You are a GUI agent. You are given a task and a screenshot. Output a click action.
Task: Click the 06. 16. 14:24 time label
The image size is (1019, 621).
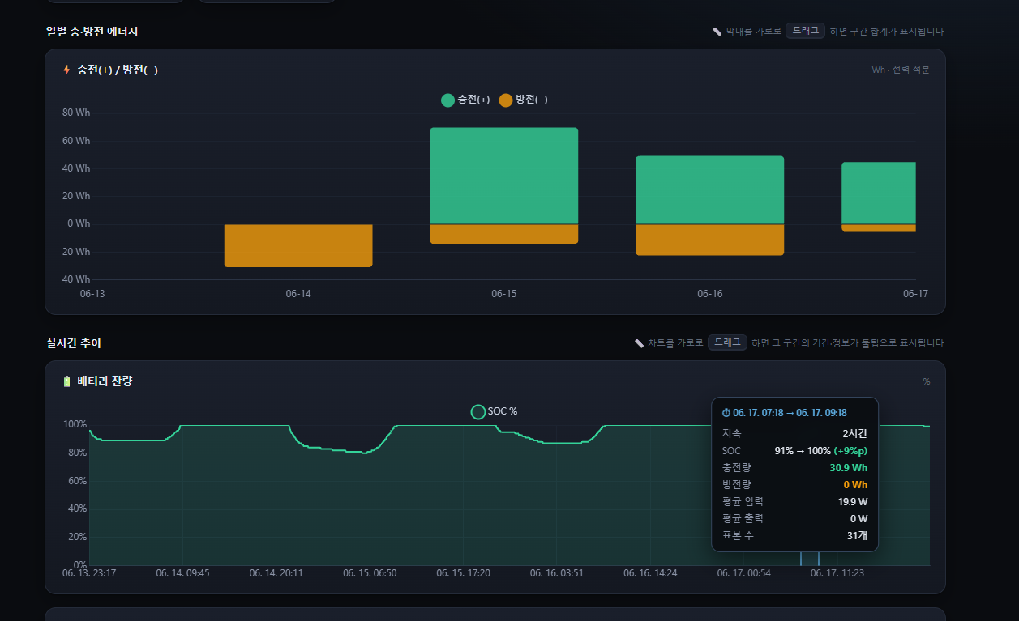[x=650, y=573]
